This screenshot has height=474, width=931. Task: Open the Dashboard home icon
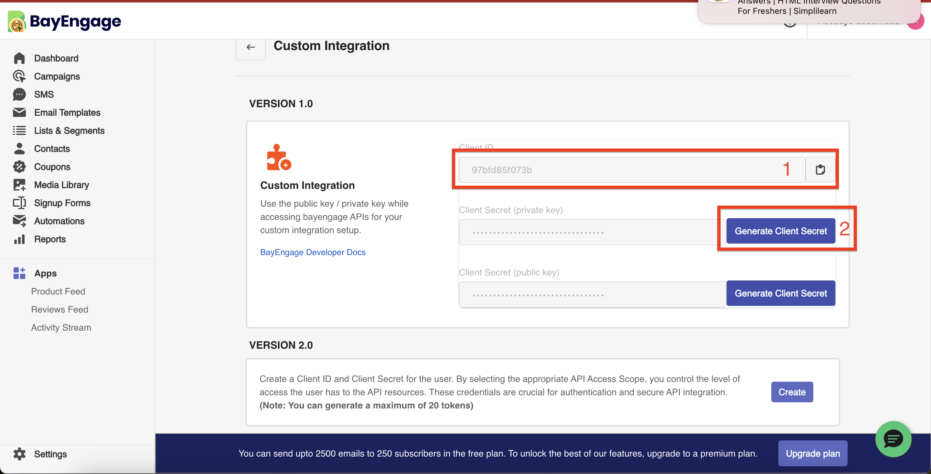pyautogui.click(x=19, y=58)
